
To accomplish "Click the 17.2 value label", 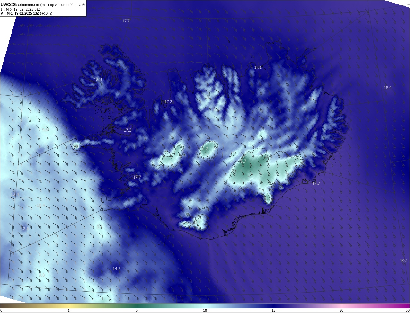I will pyautogui.click(x=168, y=102).
